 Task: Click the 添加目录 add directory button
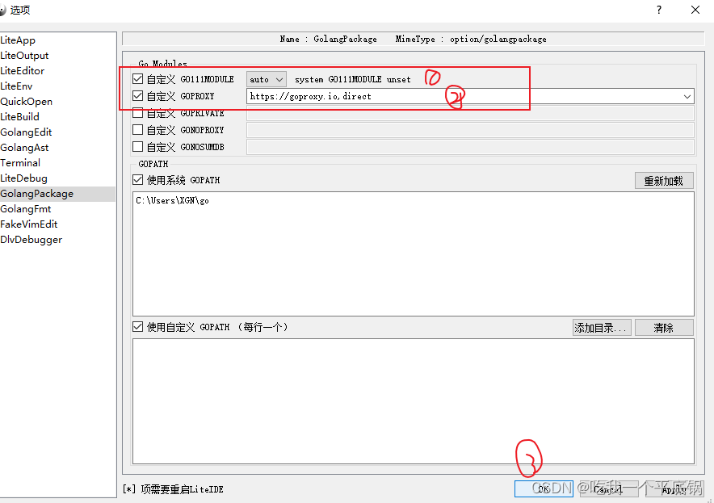pyautogui.click(x=602, y=327)
